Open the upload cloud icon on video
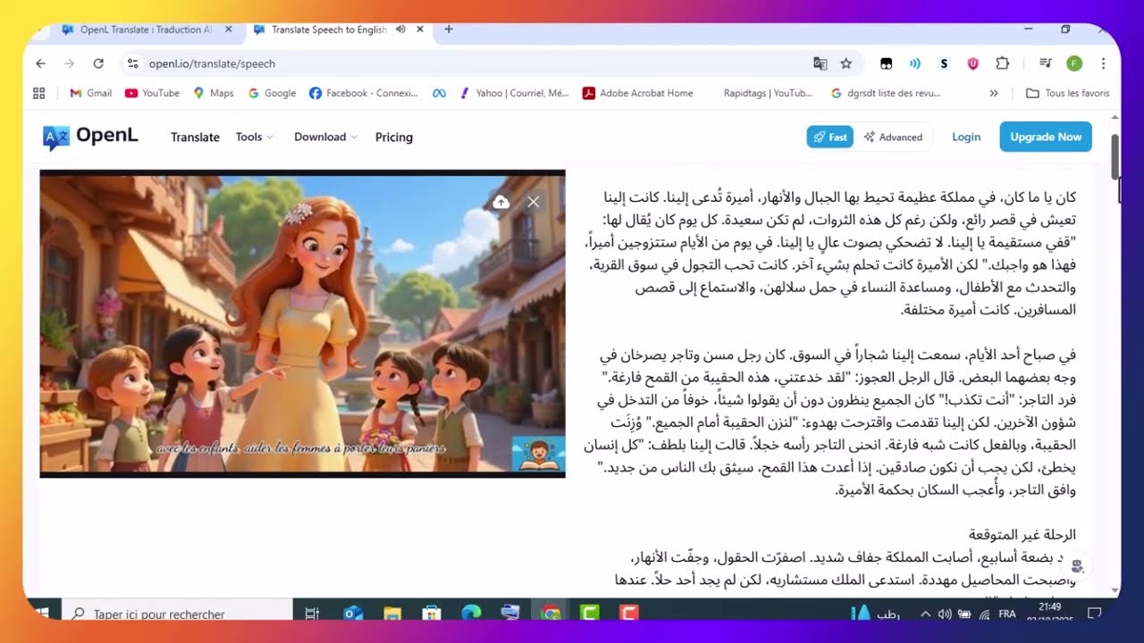 [x=501, y=202]
